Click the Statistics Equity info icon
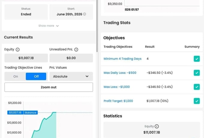 [x=157, y=126]
